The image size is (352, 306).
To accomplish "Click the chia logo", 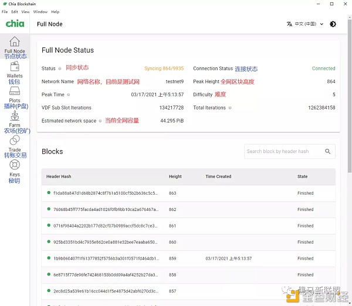I will (x=15, y=24).
